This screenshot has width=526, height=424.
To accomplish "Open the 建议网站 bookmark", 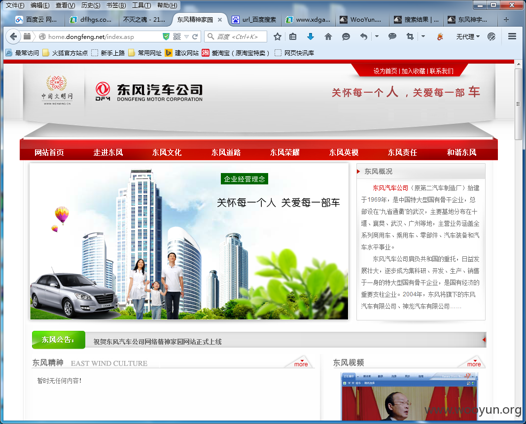I will 182,53.
